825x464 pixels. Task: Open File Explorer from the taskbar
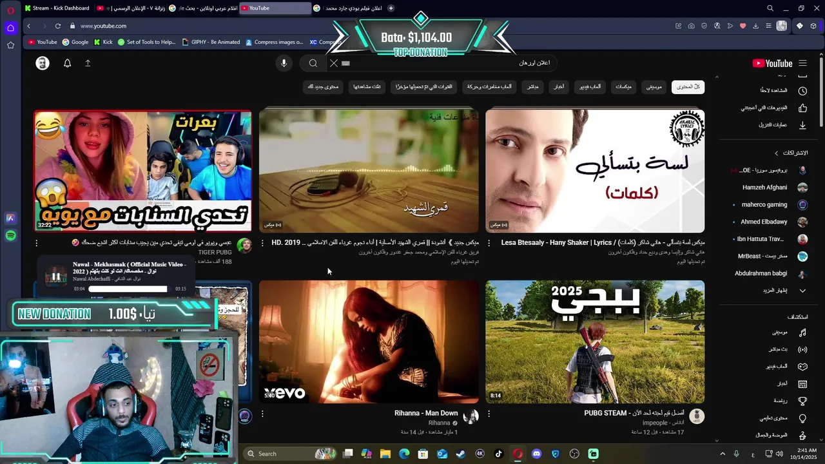click(x=385, y=454)
